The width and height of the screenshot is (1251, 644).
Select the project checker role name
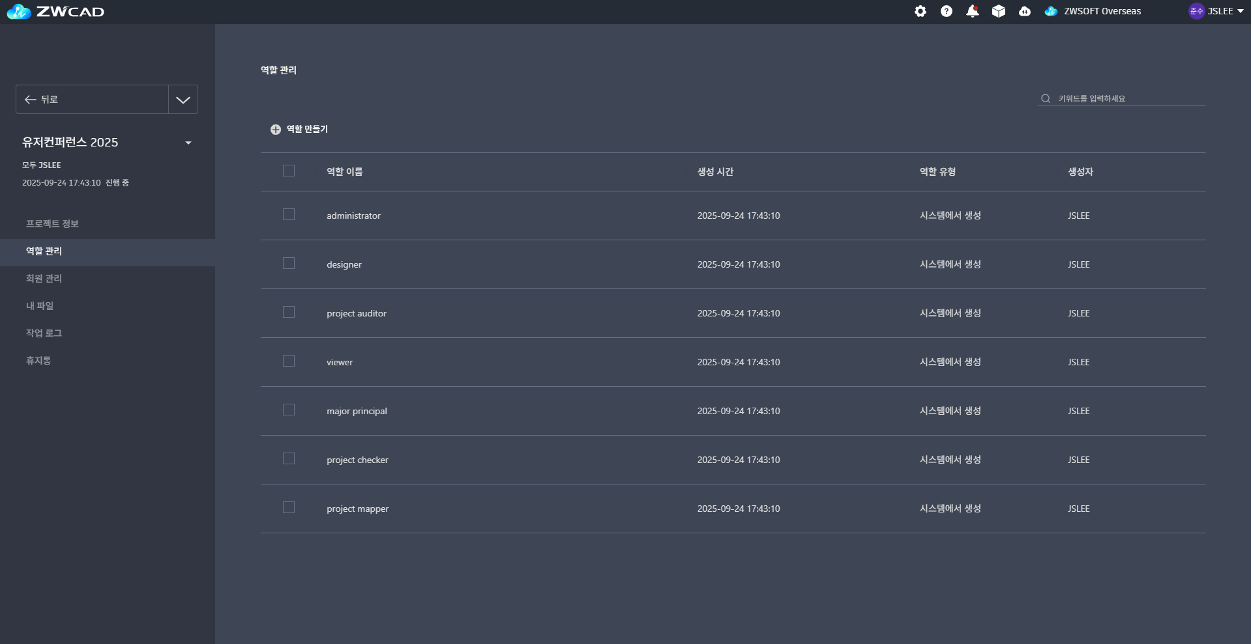[357, 460]
